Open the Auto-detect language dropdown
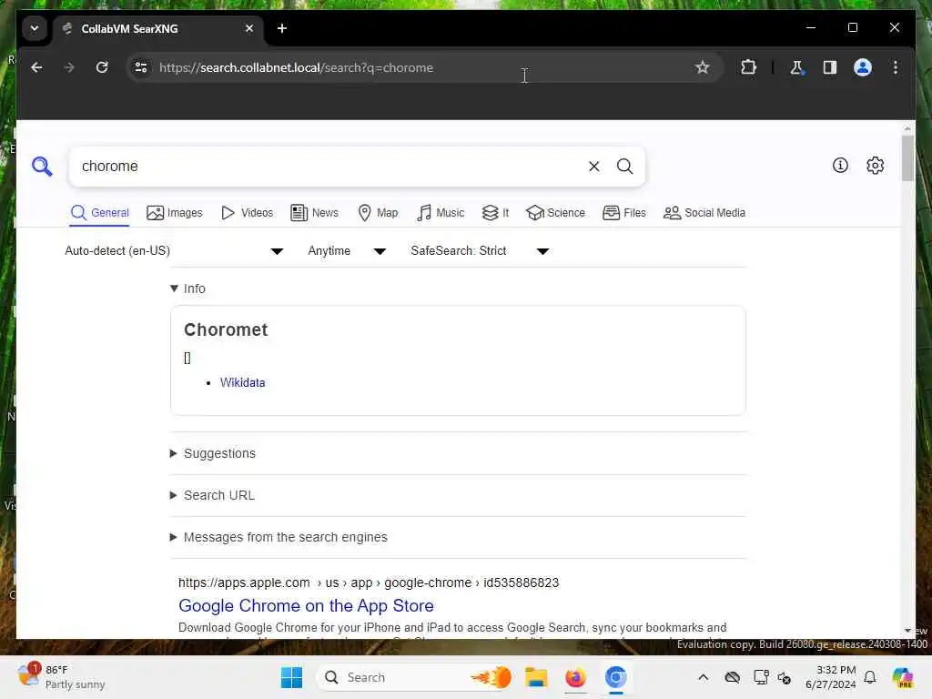Image resolution: width=932 pixels, height=699 pixels. [174, 251]
